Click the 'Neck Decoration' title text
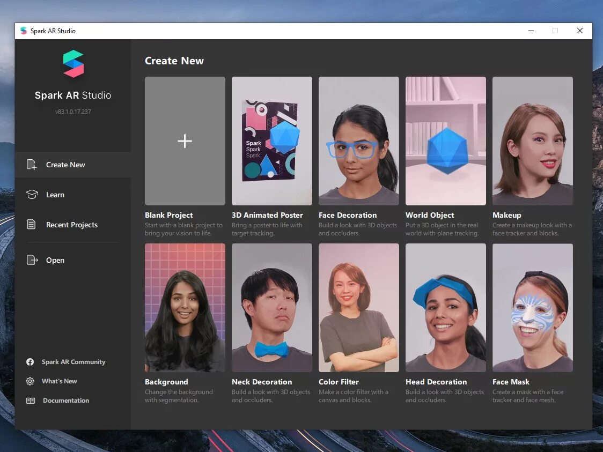This screenshot has width=603, height=452. pyautogui.click(x=262, y=382)
